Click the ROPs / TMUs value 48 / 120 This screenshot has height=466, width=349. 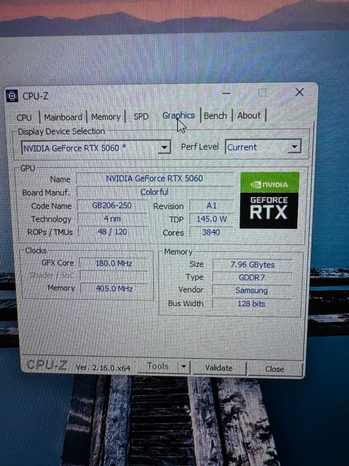click(x=112, y=232)
